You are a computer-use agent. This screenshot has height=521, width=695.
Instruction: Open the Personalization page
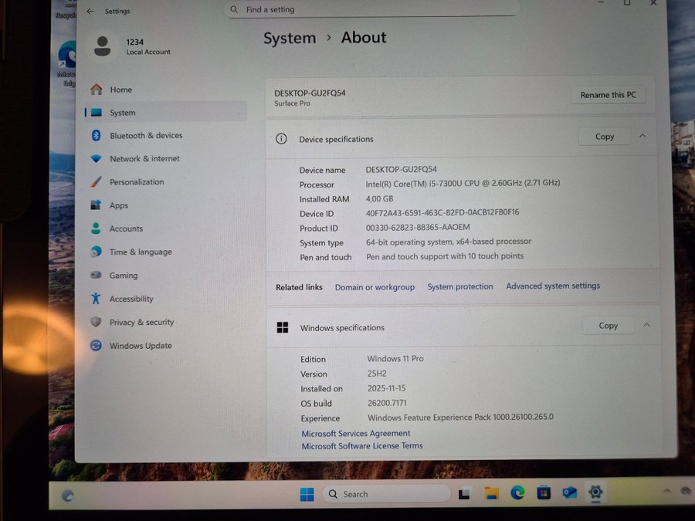point(137,182)
